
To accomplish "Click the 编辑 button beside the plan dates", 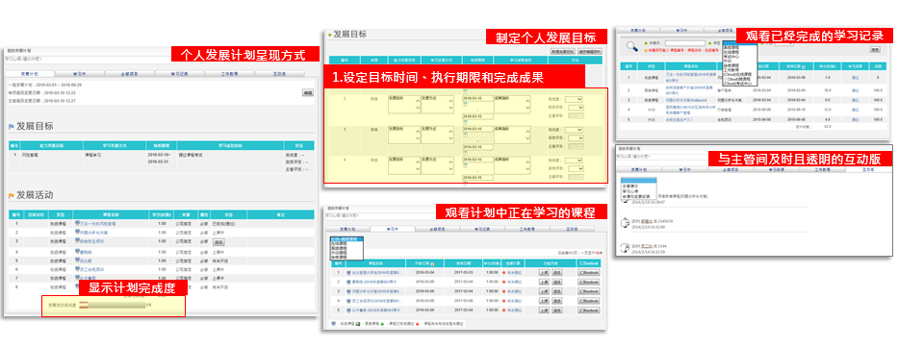I will point(308,92).
